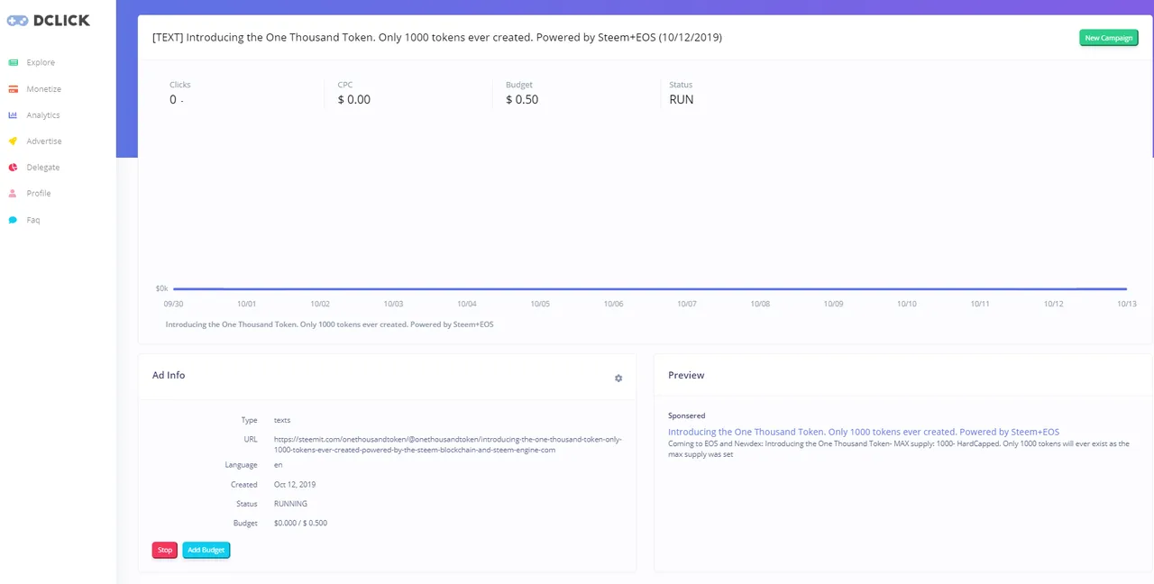Click the Advertise megaphone icon

pyautogui.click(x=13, y=141)
